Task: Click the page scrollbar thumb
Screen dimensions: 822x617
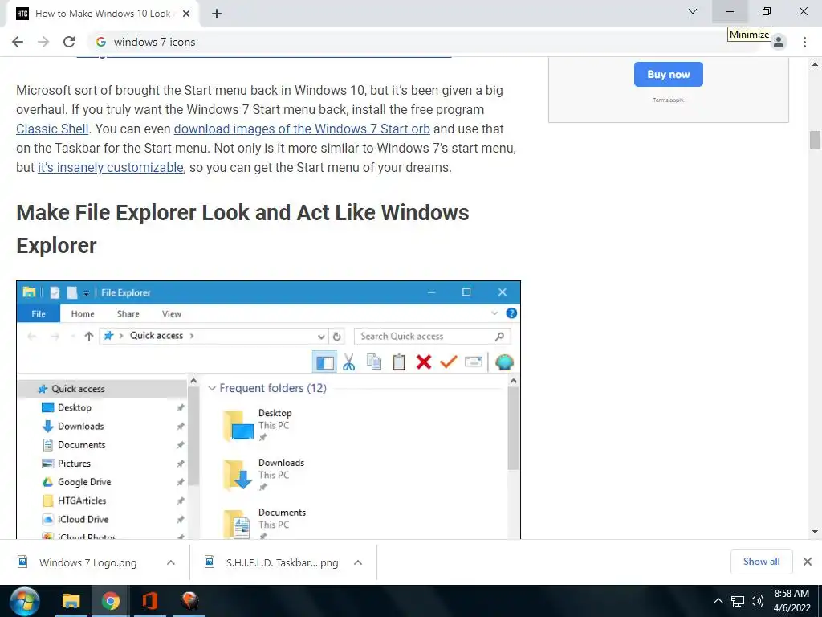Action: pos(816,140)
